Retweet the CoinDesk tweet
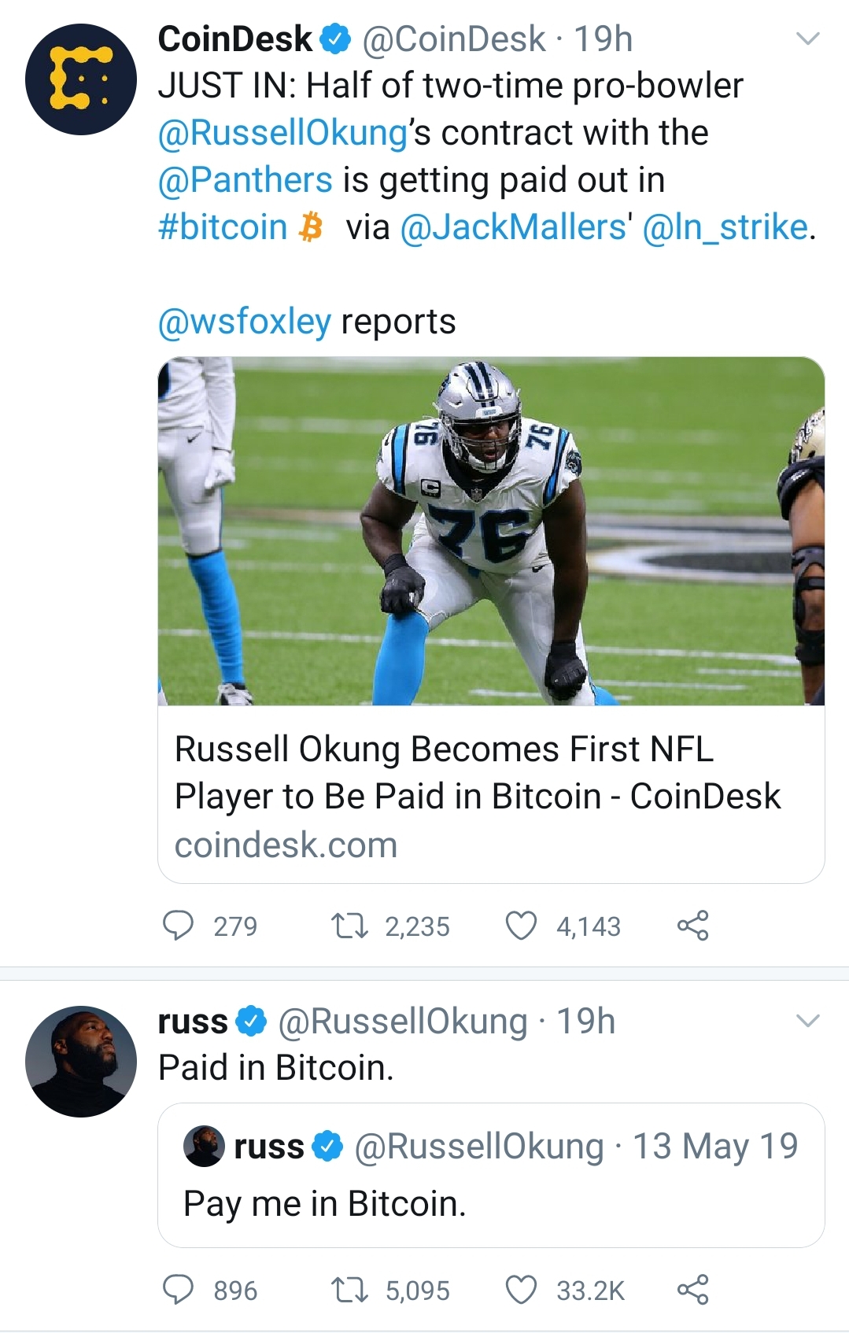The width and height of the screenshot is (849, 1333). [349, 926]
